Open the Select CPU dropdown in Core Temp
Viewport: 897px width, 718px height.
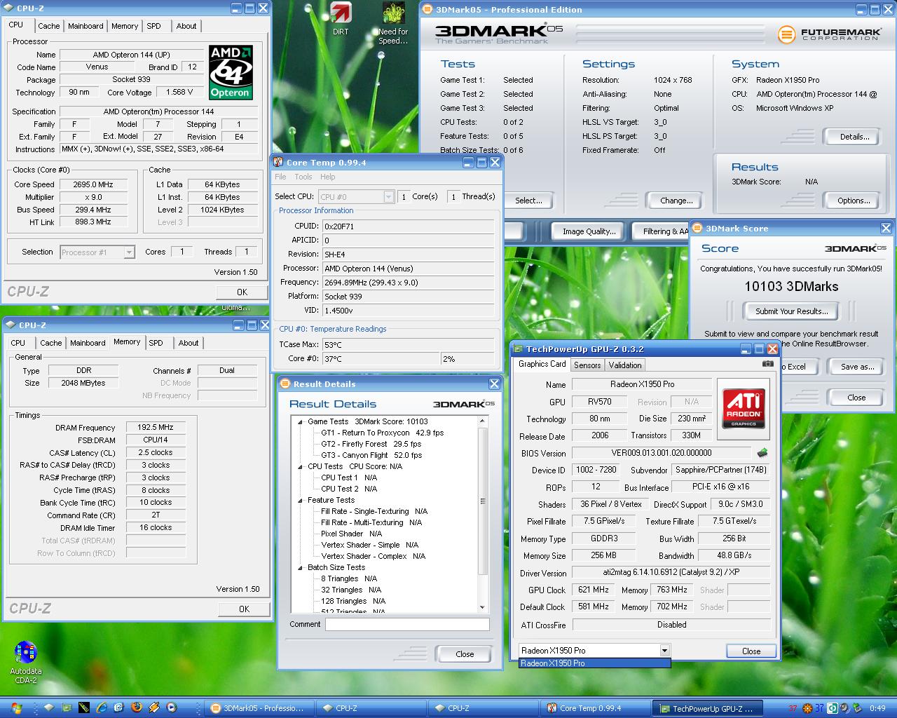pyautogui.click(x=356, y=197)
